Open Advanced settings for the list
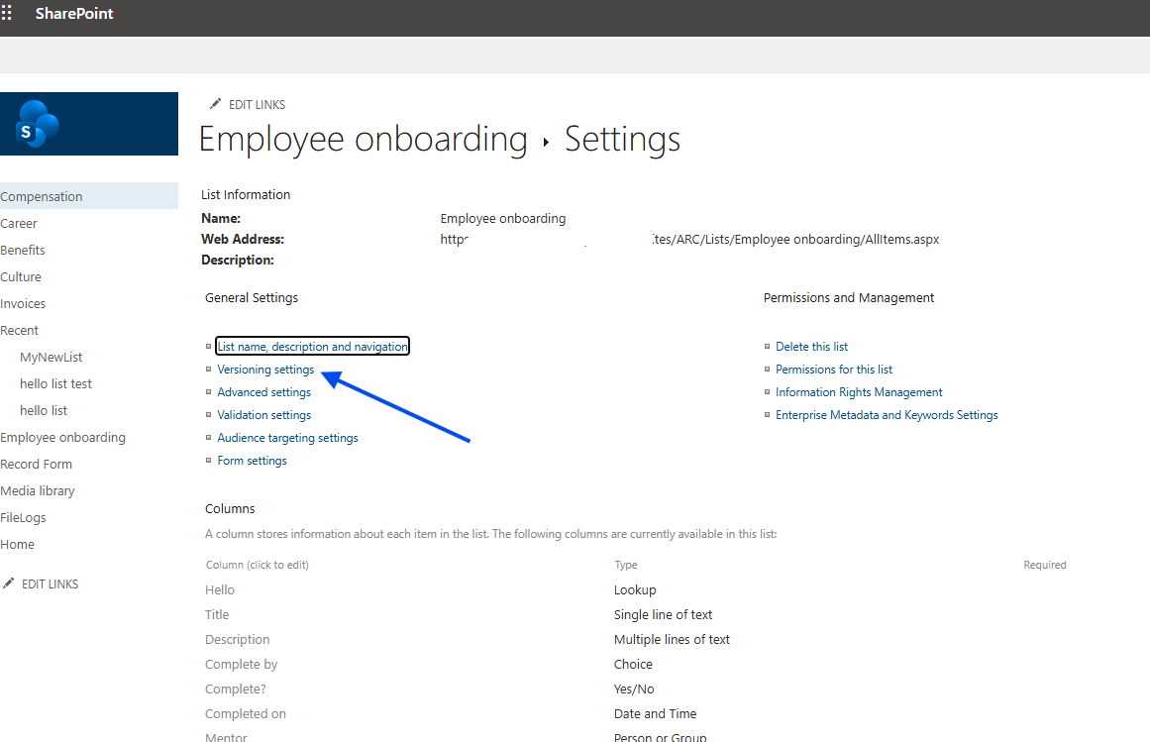 coord(263,392)
